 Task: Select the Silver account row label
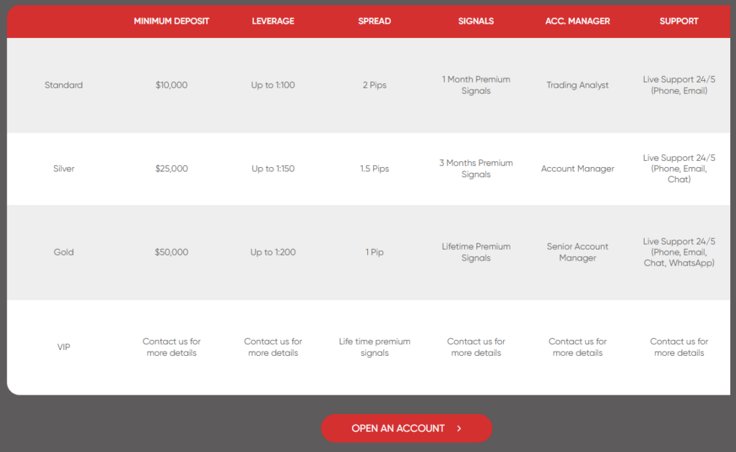64,169
